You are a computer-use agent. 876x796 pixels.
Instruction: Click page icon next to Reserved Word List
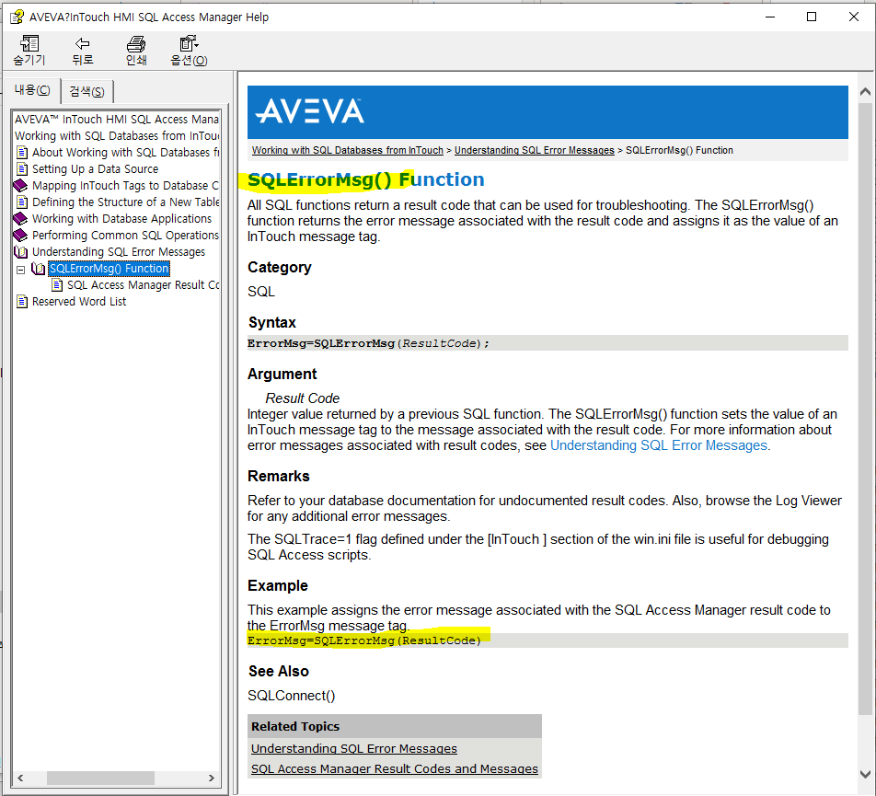tap(22, 302)
